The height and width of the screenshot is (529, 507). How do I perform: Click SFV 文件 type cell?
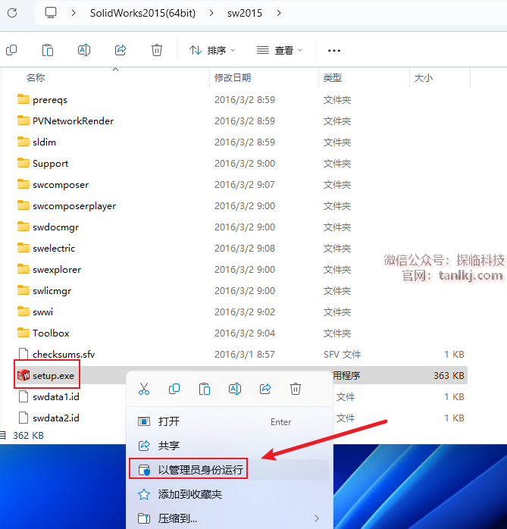tap(342, 354)
